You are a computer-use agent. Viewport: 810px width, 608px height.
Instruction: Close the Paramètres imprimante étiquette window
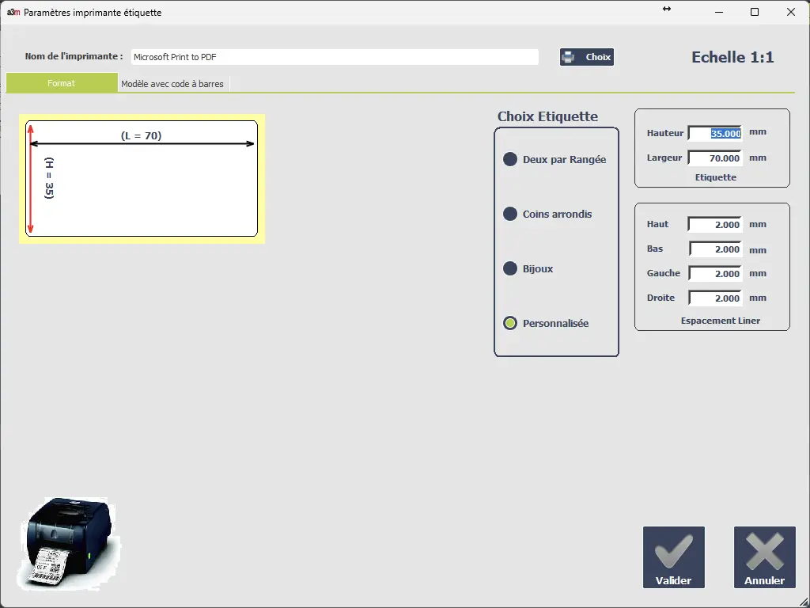pyautogui.click(x=791, y=12)
